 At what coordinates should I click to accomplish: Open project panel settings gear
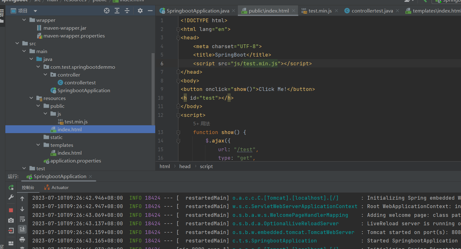[x=140, y=11]
